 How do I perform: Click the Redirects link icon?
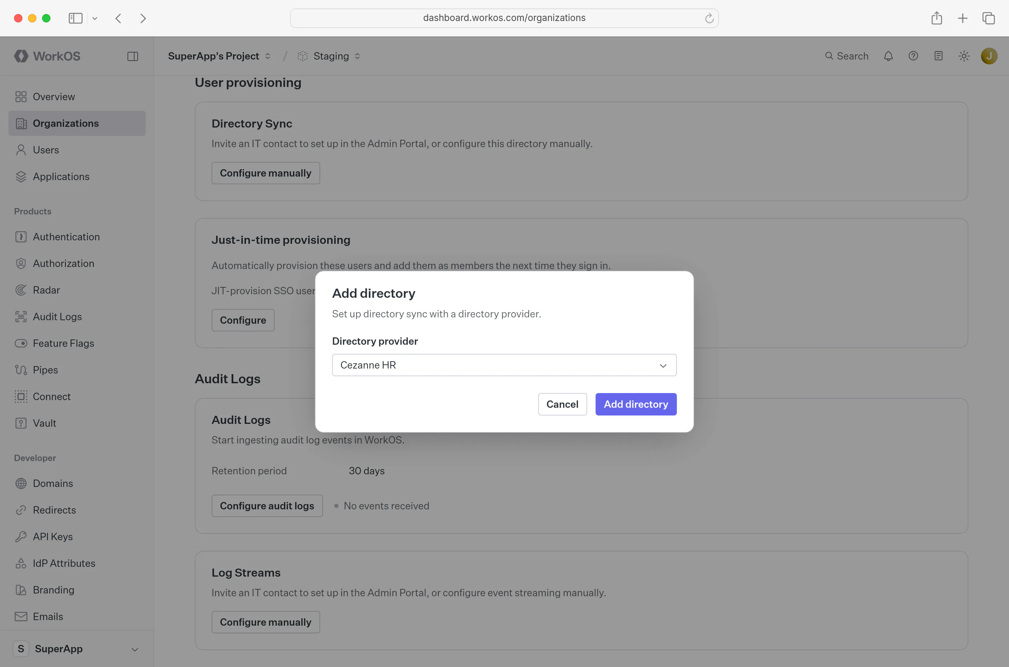point(21,510)
